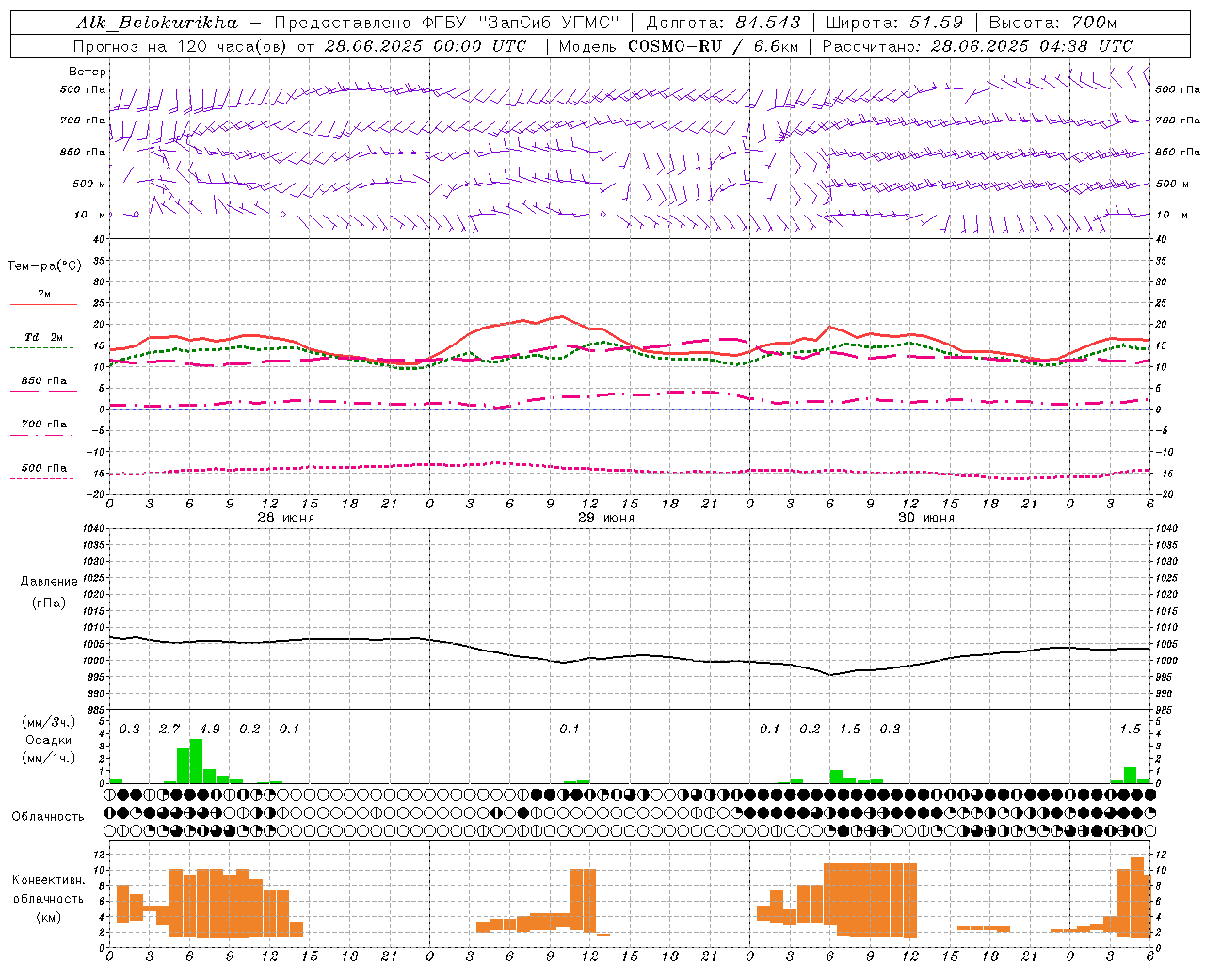Click the (мм/3ч.) precipitation unit label
Image resolution: width=1205 pixels, height=964 pixels.
click(48, 722)
